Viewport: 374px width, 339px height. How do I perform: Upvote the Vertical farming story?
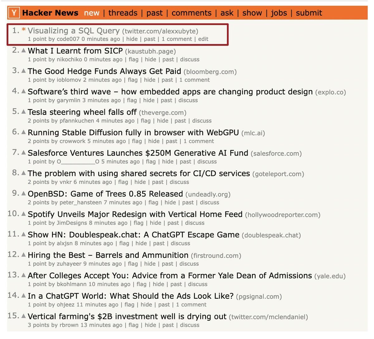(x=24, y=316)
